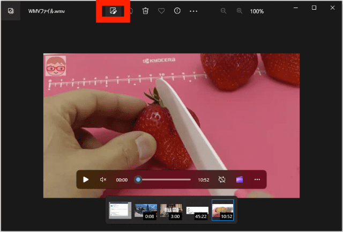The width and height of the screenshot is (343, 232).
Task: Open more options in playback controls
Action: [x=257, y=179]
